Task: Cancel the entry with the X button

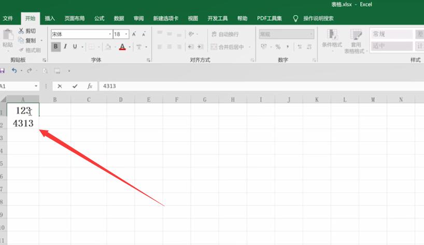Action: pyautogui.click(x=60, y=86)
